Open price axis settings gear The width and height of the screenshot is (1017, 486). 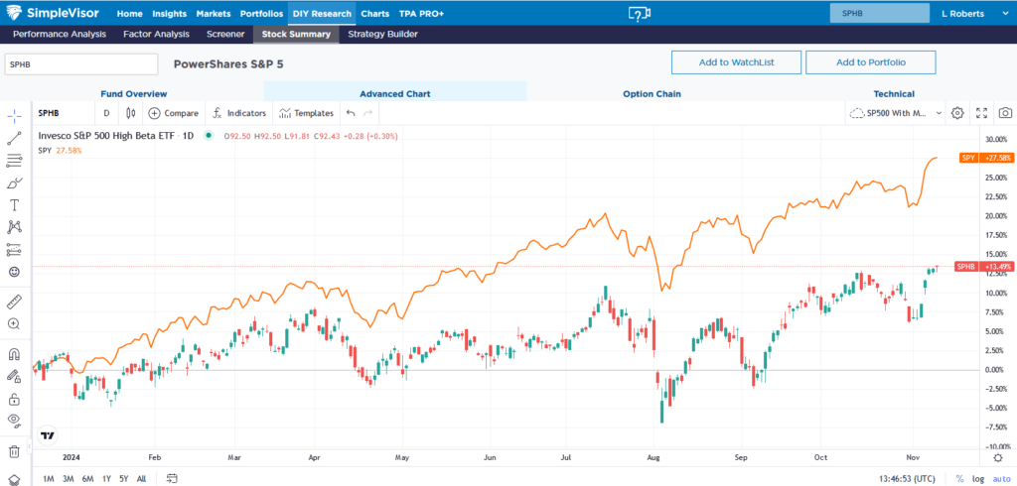(x=998, y=457)
